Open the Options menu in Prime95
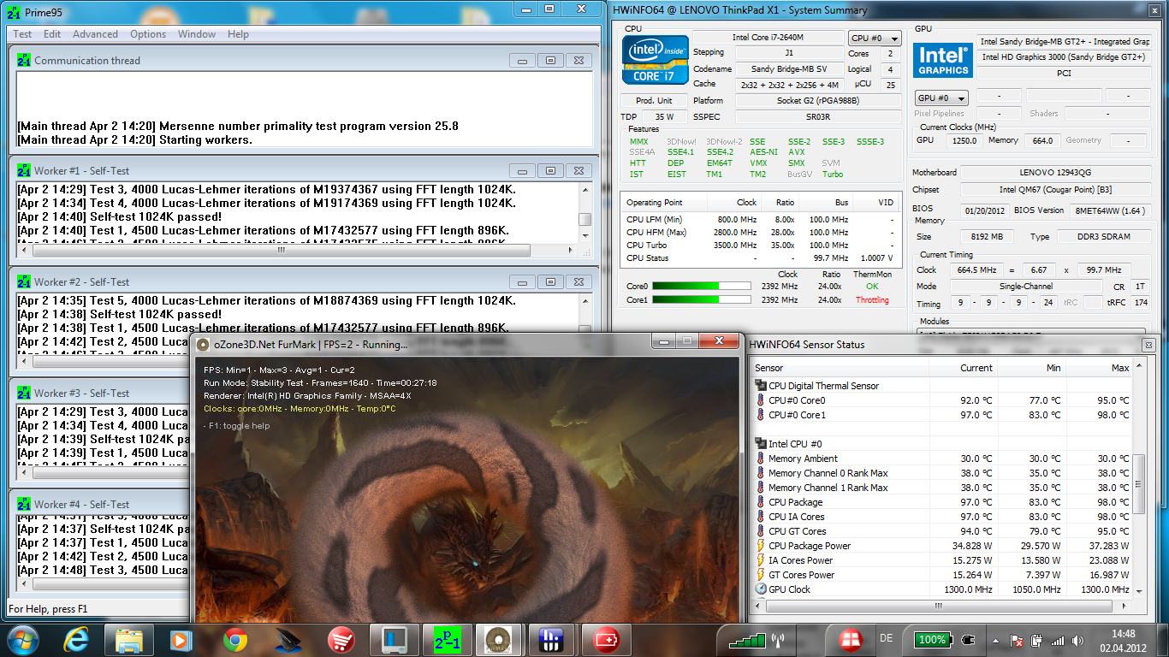Screen dimensions: 1169x657 148,34
